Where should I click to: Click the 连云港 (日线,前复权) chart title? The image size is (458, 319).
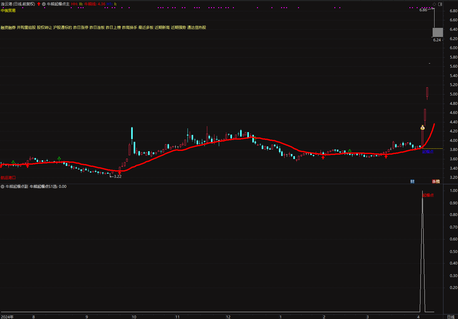click(x=18, y=4)
